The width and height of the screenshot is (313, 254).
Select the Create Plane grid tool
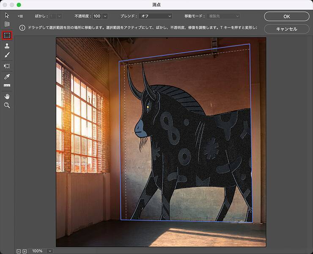[7, 25]
